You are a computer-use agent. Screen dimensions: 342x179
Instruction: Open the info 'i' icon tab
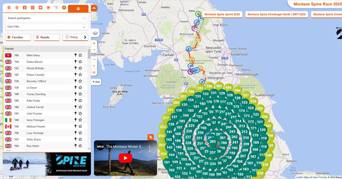pyautogui.click(x=17, y=8)
